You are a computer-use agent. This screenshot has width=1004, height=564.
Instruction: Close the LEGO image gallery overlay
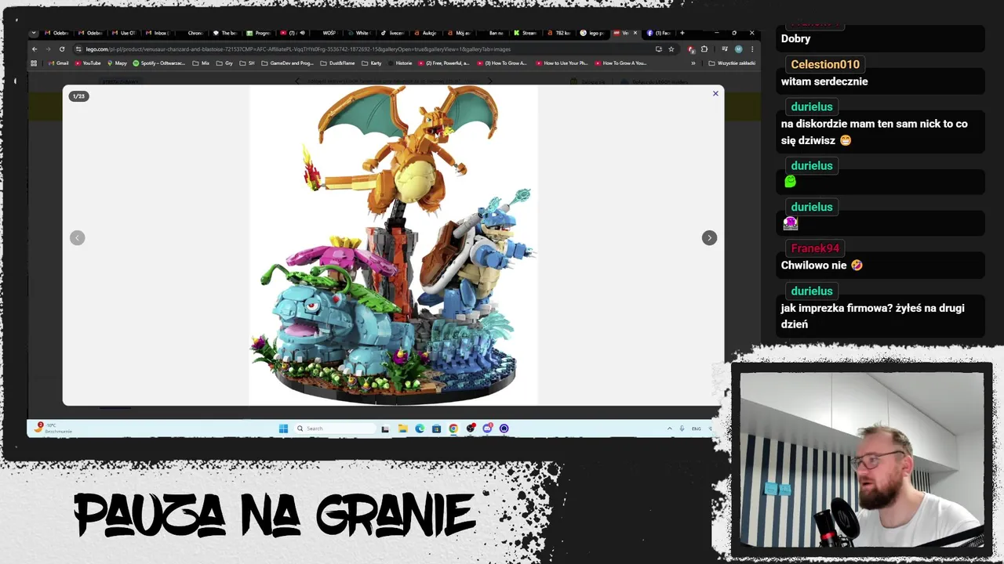click(715, 93)
